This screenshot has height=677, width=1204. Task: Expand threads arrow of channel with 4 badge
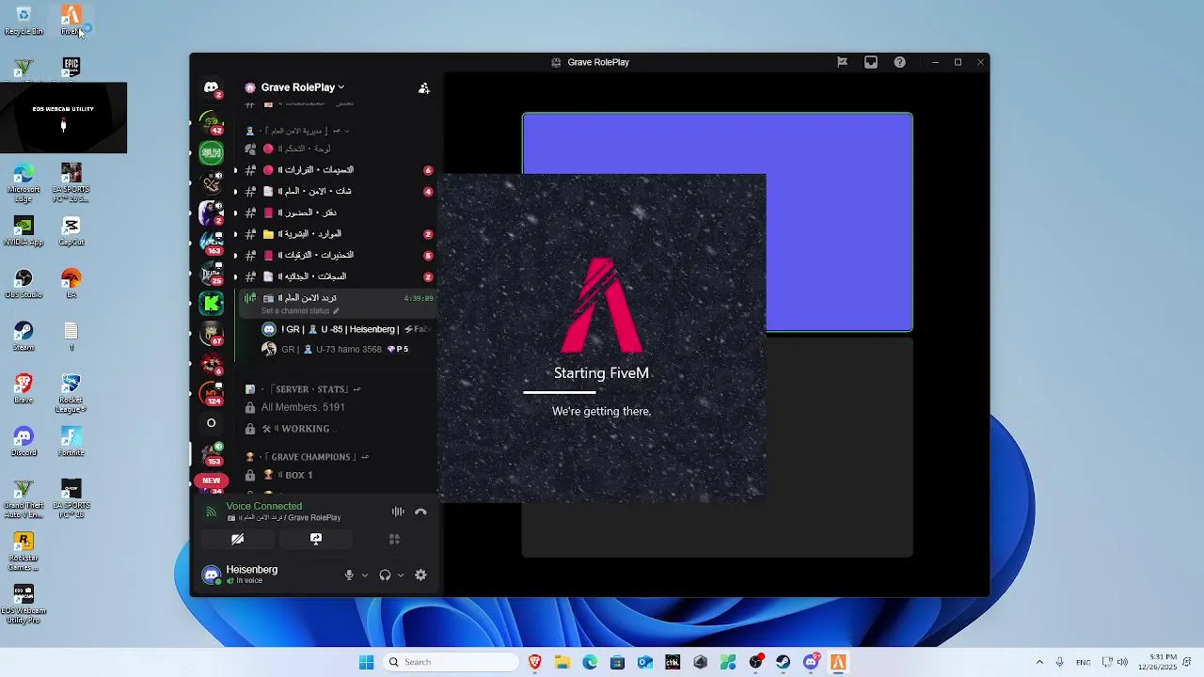[x=235, y=191]
